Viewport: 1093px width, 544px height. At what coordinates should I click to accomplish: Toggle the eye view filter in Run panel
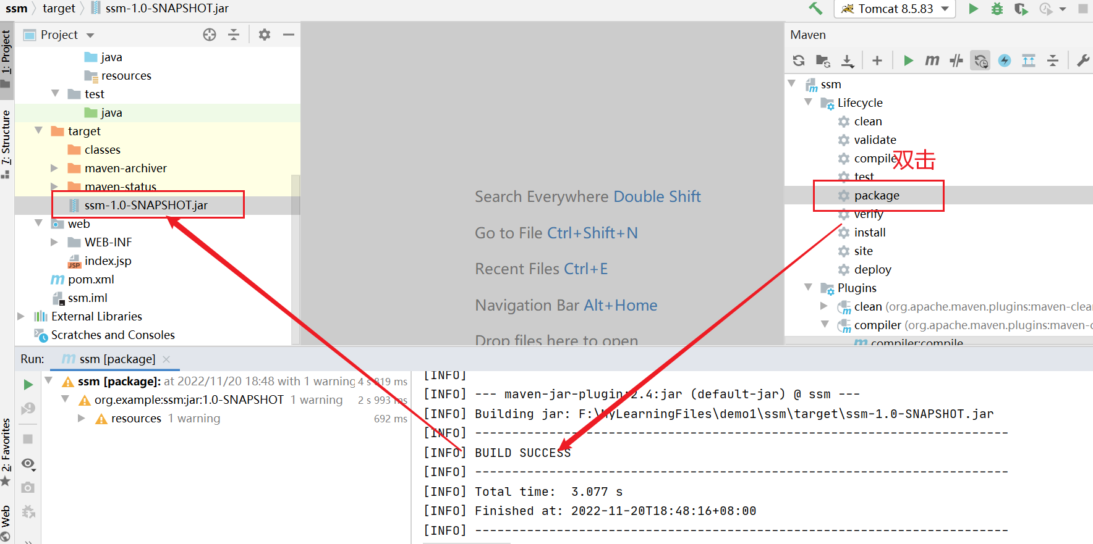28,464
